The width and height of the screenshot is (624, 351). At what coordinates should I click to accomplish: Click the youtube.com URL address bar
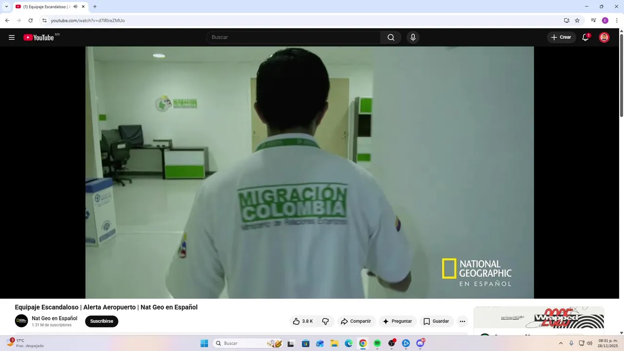point(88,20)
